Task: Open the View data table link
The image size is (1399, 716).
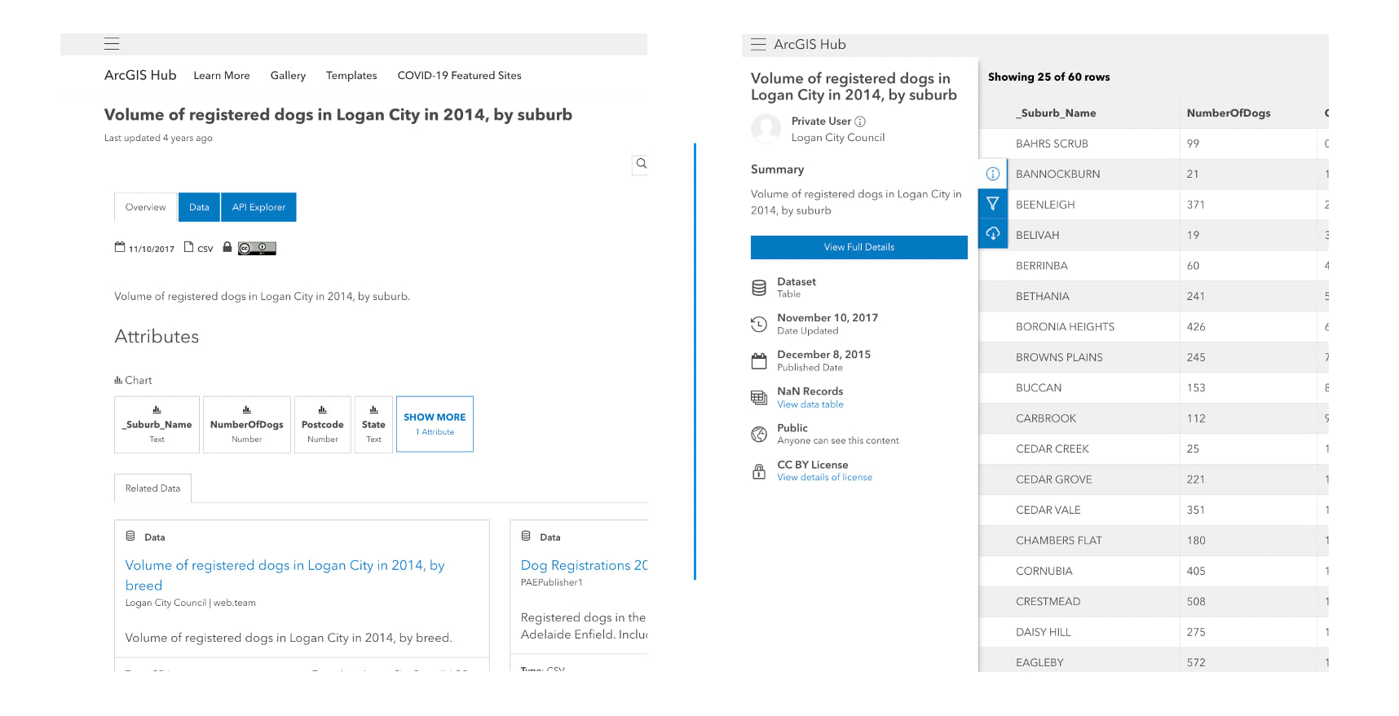Action: coord(810,404)
